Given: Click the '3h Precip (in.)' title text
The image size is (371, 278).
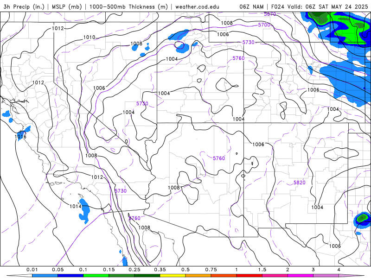Looking at the screenshot, I should click(x=24, y=6).
